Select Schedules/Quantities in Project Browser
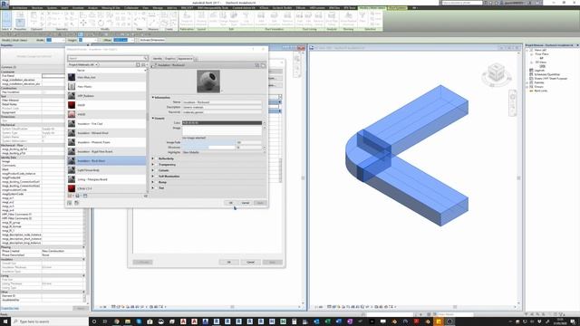 pyautogui.click(x=546, y=74)
